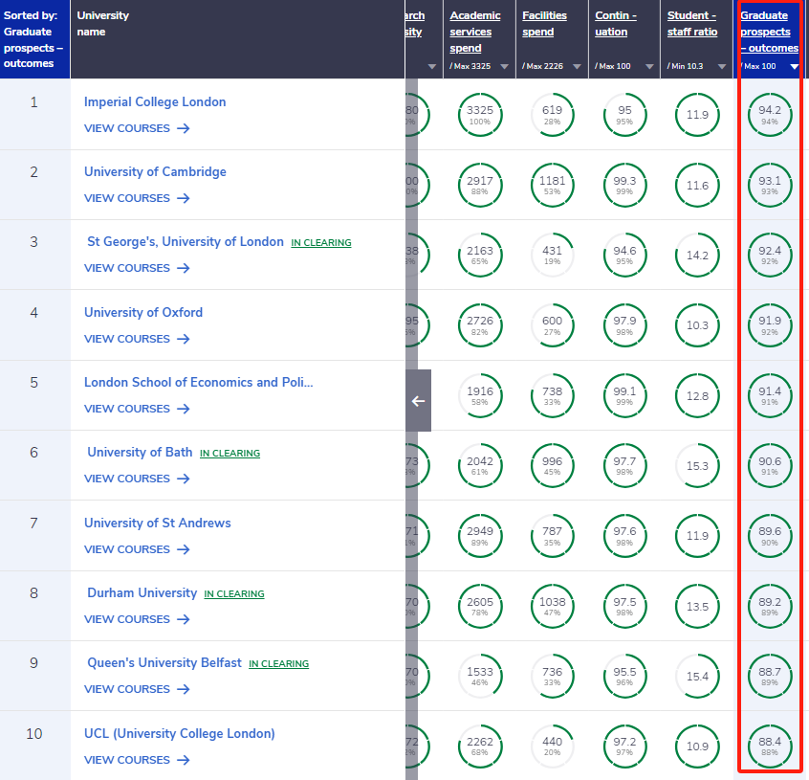View courses for Imperial College London
The width and height of the screenshot is (809, 780).
137,128
